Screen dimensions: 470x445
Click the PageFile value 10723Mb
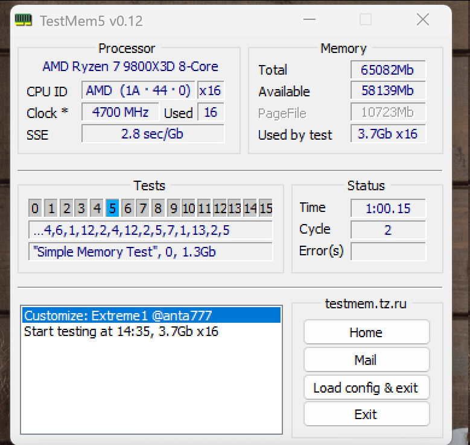(388, 112)
